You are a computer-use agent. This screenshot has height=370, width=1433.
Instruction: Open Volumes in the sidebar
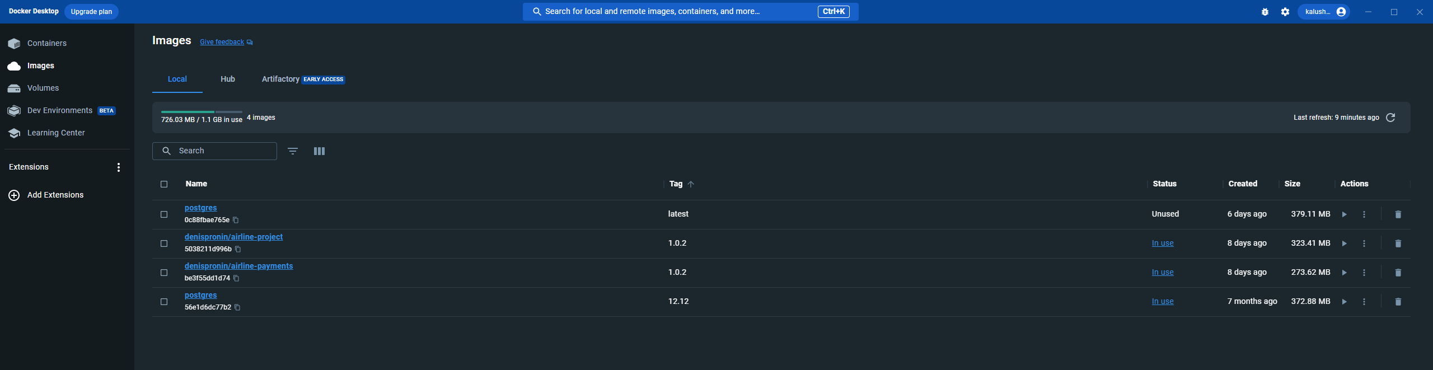[x=43, y=88]
